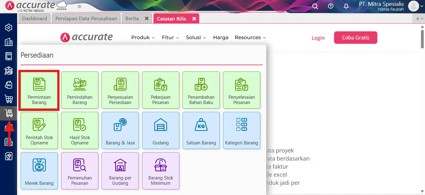Open the Permintaan Barang module
This screenshot has height=195, width=425.
(39, 90)
